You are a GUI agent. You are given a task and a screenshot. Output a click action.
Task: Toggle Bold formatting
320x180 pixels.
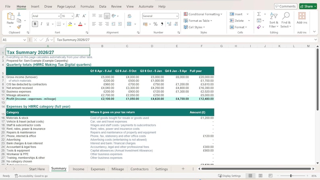click(35, 24)
